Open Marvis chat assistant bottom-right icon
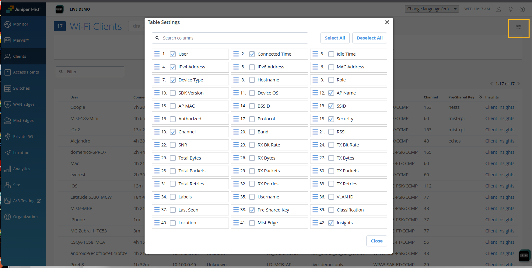Image resolution: width=532 pixels, height=268 pixels. (x=524, y=256)
